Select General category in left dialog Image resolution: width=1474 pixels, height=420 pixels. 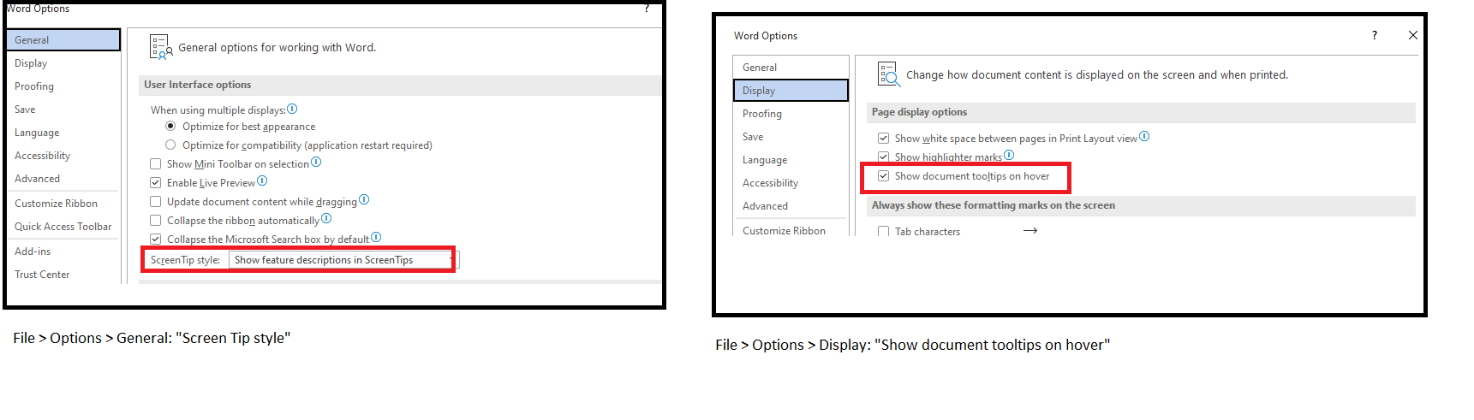click(x=63, y=39)
